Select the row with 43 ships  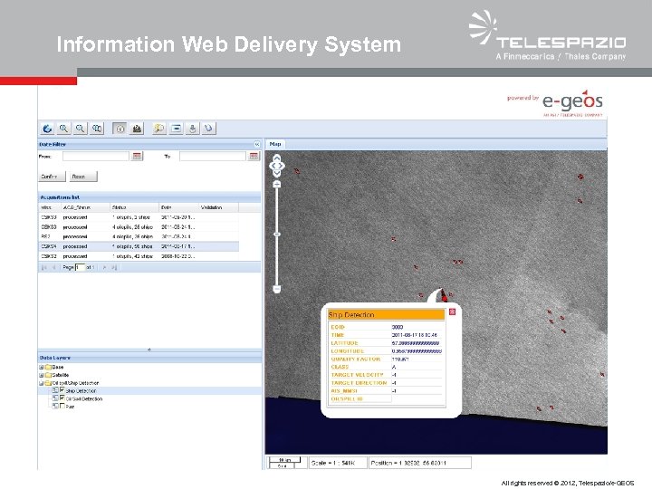click(139, 256)
